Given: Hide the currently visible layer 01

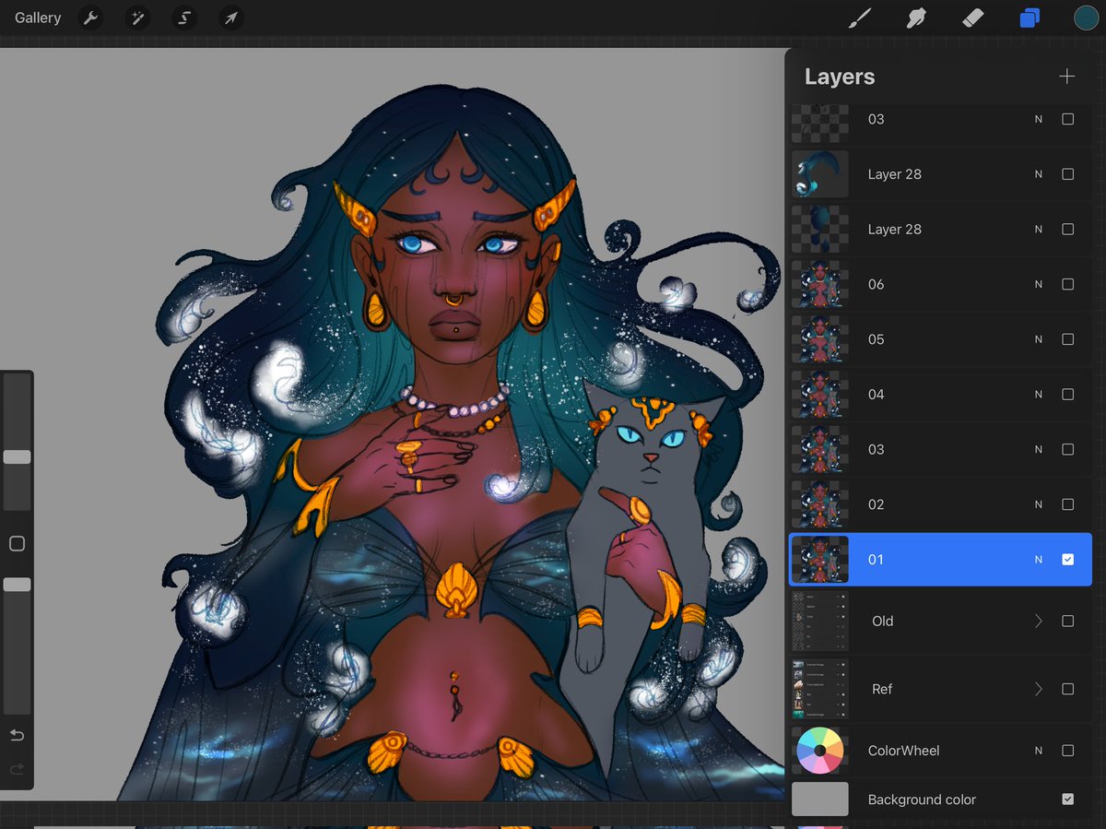Looking at the screenshot, I should (1067, 560).
